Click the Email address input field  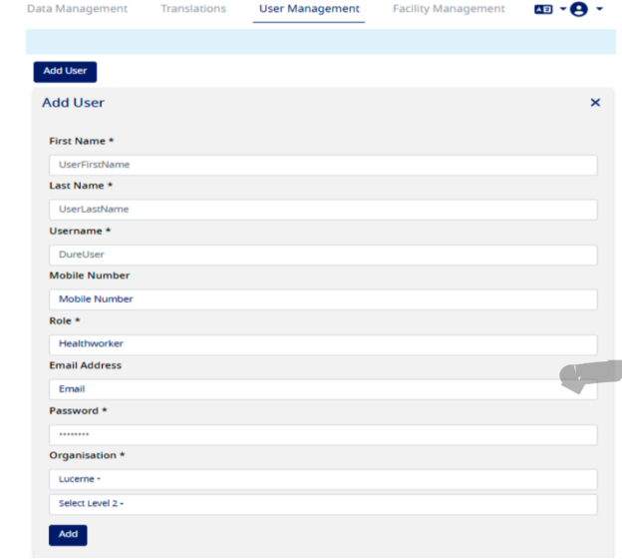point(323,389)
